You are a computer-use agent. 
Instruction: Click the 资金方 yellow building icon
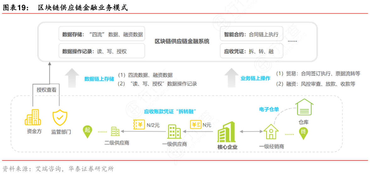33,118
